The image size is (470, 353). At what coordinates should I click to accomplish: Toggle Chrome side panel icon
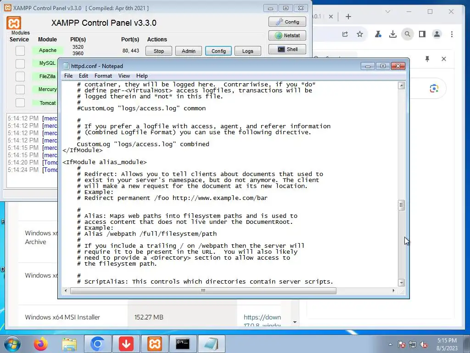[x=422, y=34]
